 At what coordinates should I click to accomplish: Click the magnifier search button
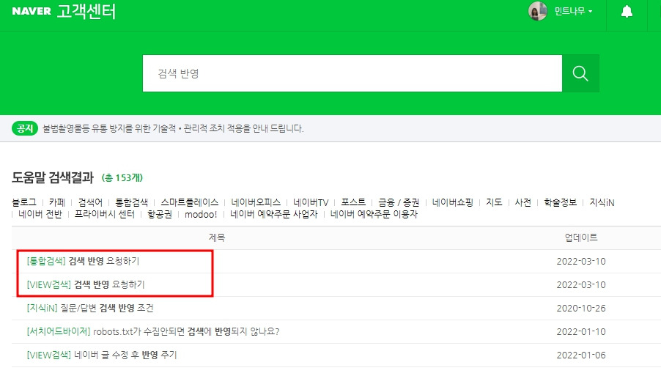[580, 73]
